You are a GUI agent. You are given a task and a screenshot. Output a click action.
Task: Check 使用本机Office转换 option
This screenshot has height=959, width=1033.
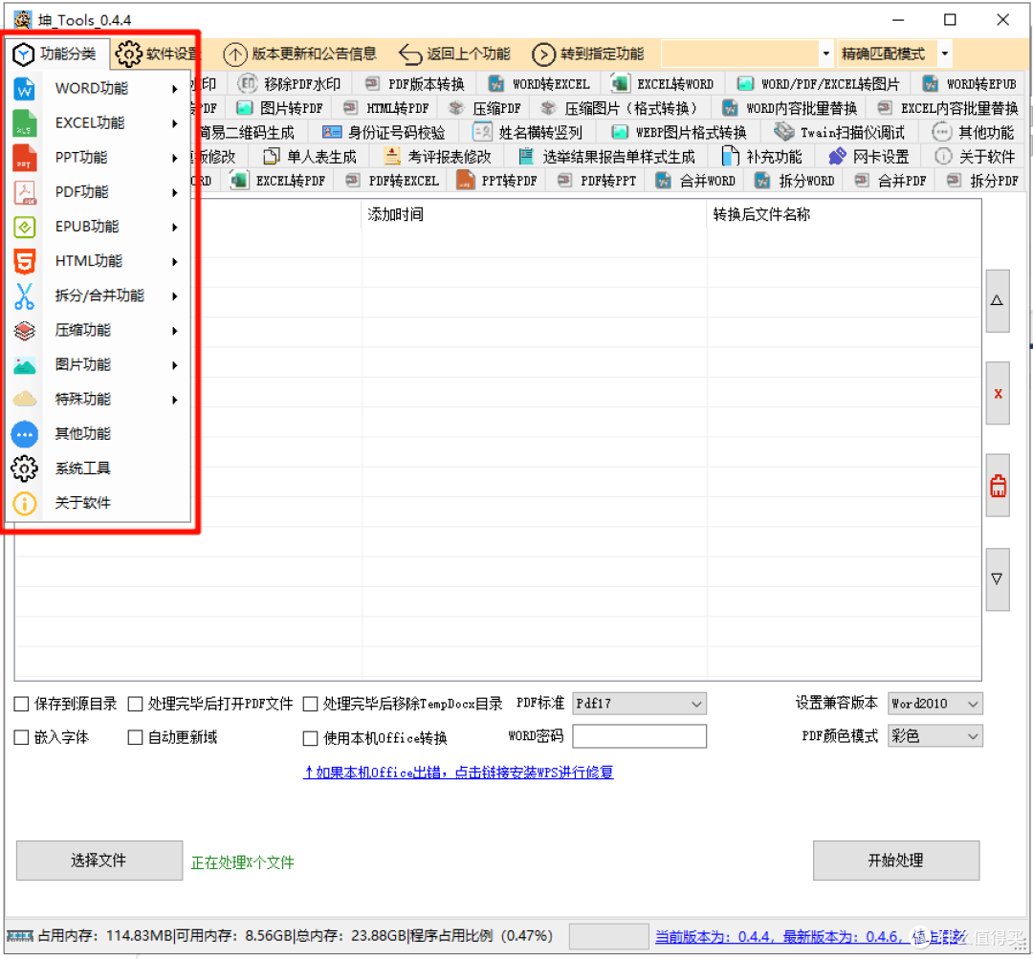coord(310,738)
